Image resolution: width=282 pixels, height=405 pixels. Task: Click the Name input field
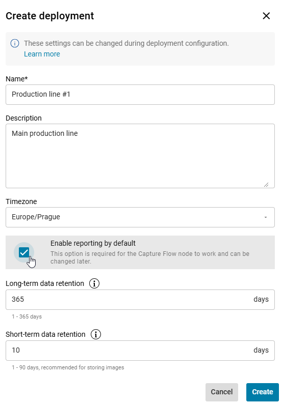pos(140,95)
